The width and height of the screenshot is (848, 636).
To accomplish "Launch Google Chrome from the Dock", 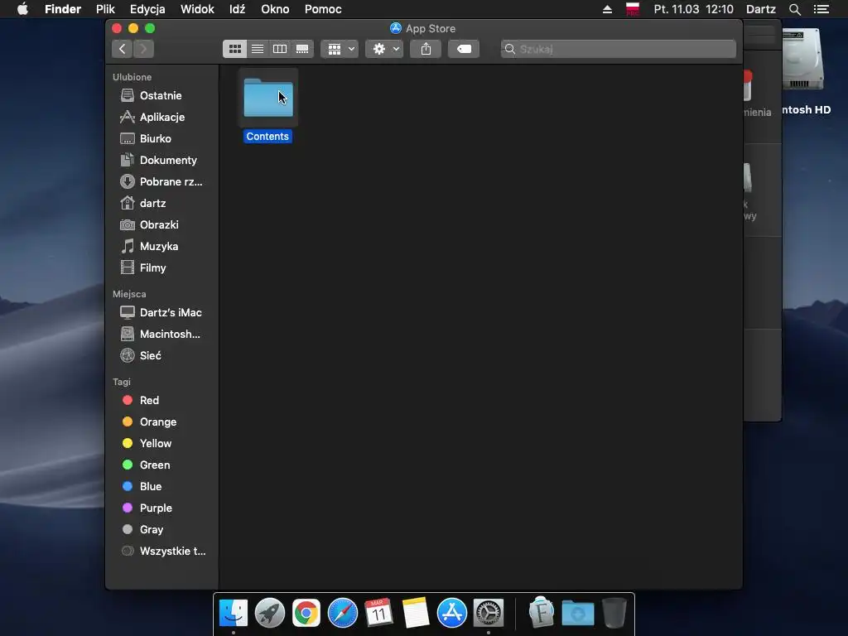I will point(306,613).
